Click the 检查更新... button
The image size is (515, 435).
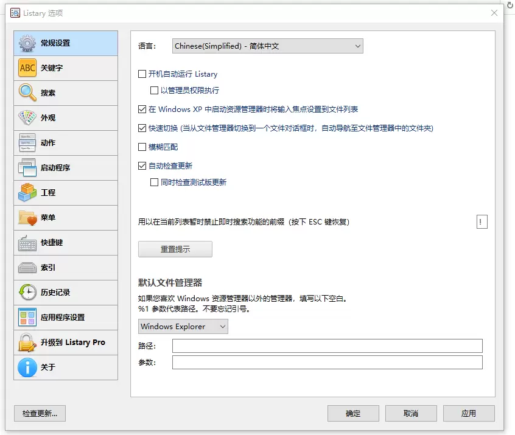[40, 413]
